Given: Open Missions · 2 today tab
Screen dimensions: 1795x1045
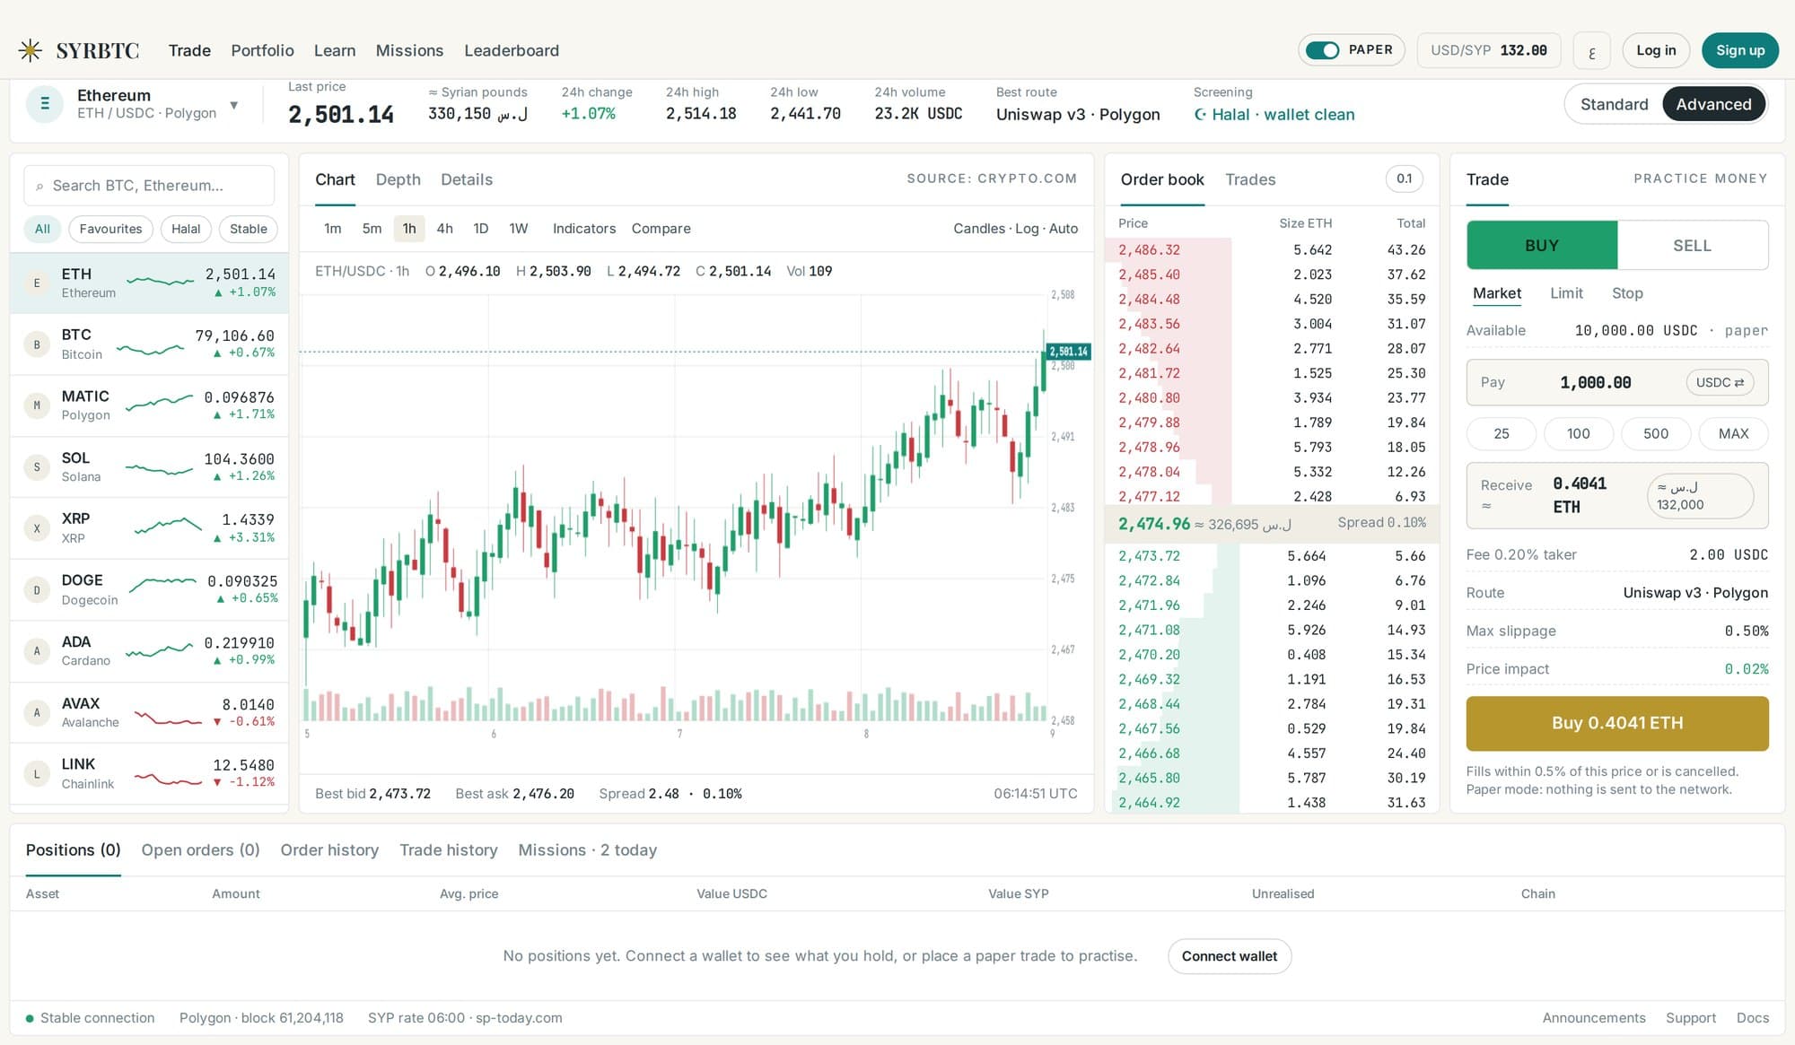Looking at the screenshot, I should [x=587, y=849].
